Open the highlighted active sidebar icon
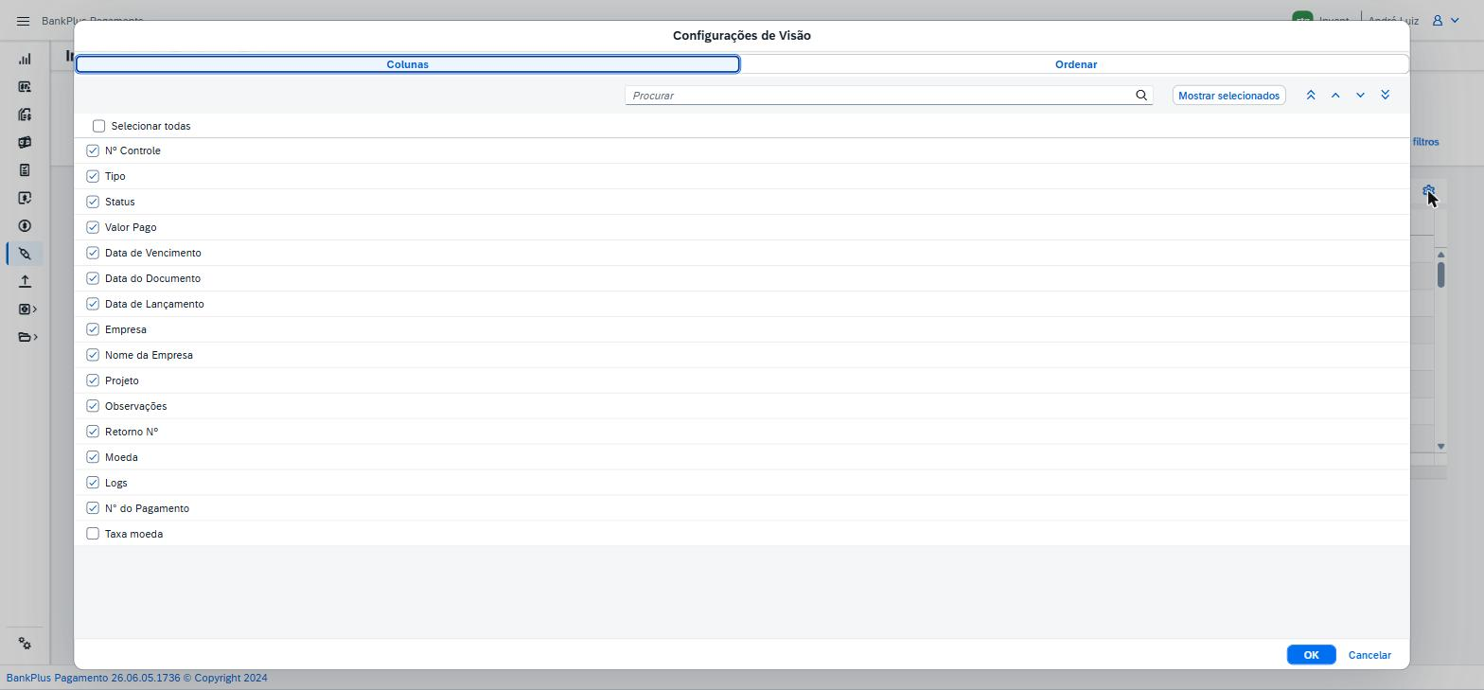The width and height of the screenshot is (1484, 690). [25, 254]
